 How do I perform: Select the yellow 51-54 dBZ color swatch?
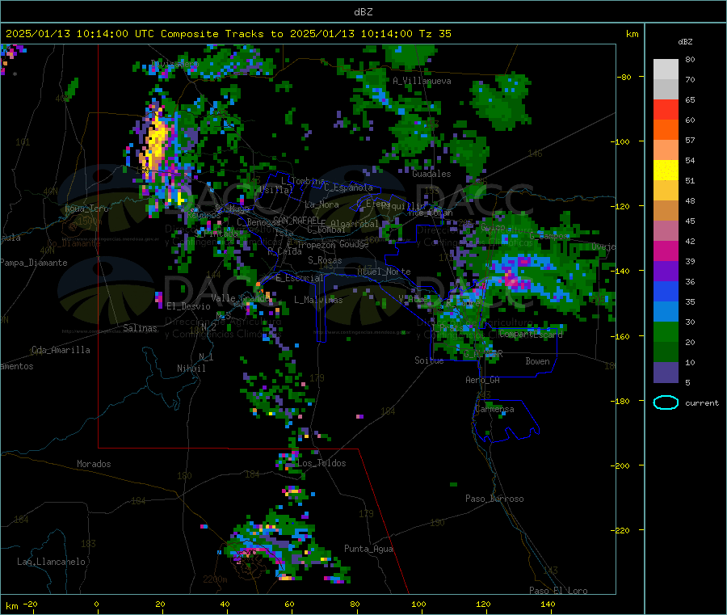click(666, 171)
